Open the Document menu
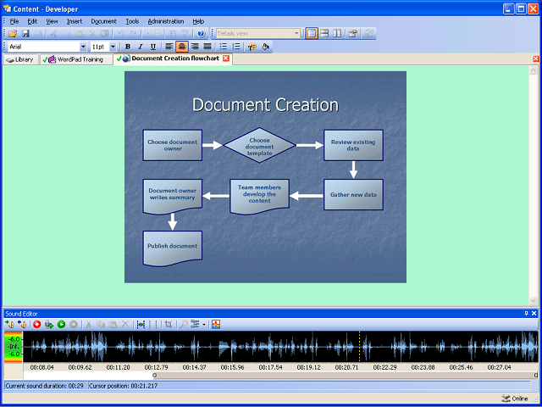Image resolution: width=542 pixels, height=407 pixels. coord(103,21)
